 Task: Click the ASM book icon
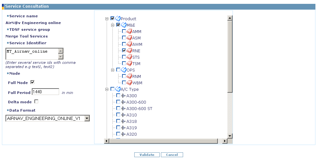pos(129,38)
